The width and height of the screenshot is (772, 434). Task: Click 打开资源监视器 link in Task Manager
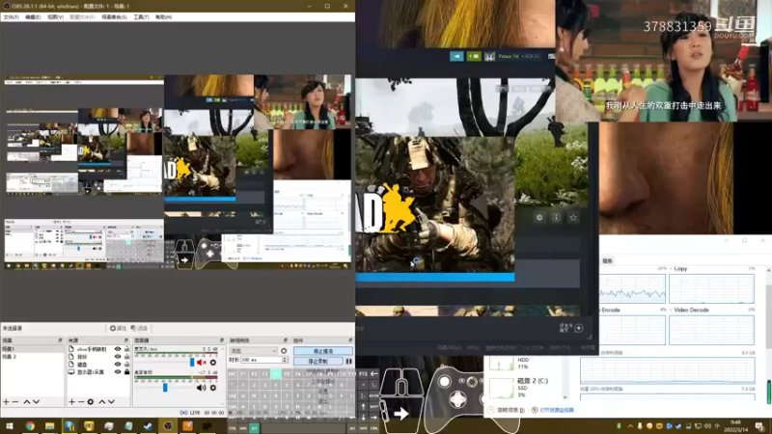tap(557, 410)
